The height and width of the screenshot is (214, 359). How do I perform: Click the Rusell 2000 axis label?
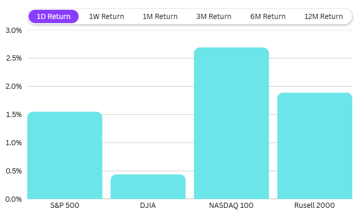pos(315,205)
